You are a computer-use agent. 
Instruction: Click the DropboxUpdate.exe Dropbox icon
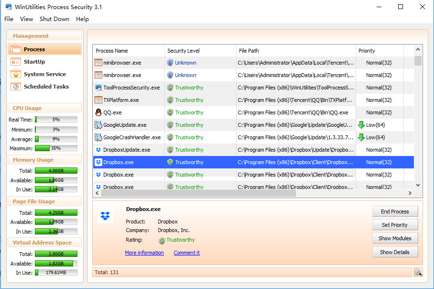coord(98,150)
